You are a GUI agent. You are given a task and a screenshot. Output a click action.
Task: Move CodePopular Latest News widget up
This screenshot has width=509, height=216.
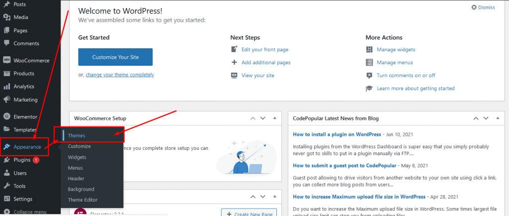476,118
